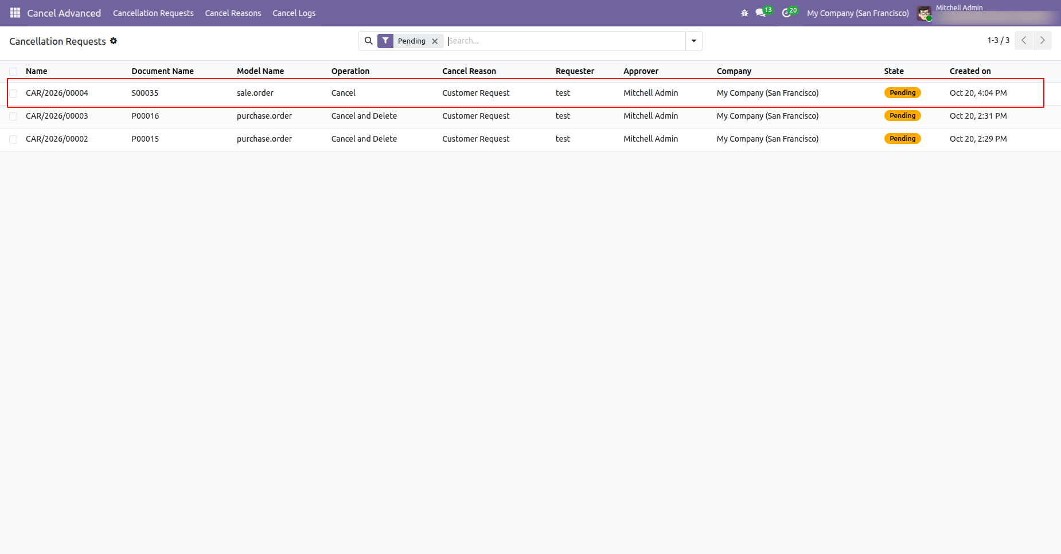Open My Company (San Francisco) switcher
This screenshot has width=1061, height=554.
858,13
